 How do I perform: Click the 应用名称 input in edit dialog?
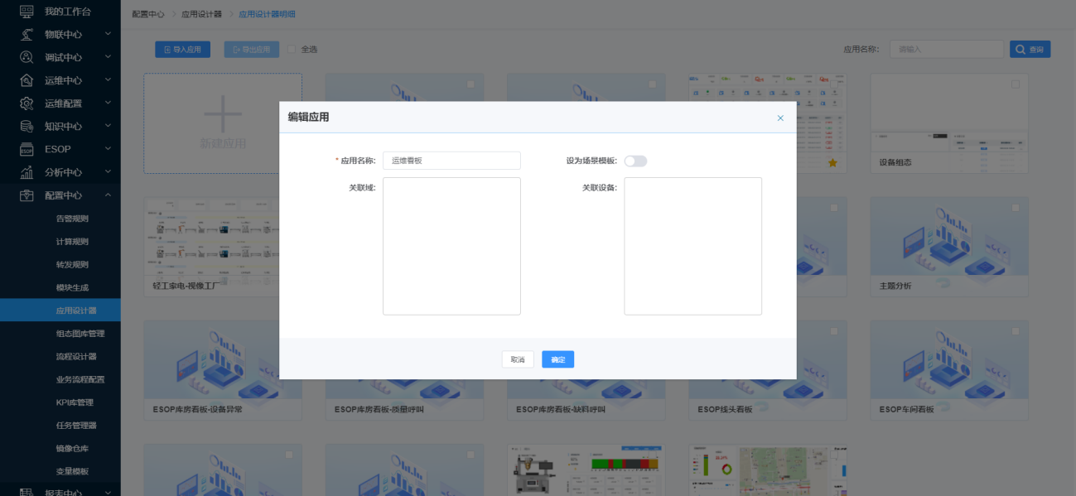[x=451, y=161]
